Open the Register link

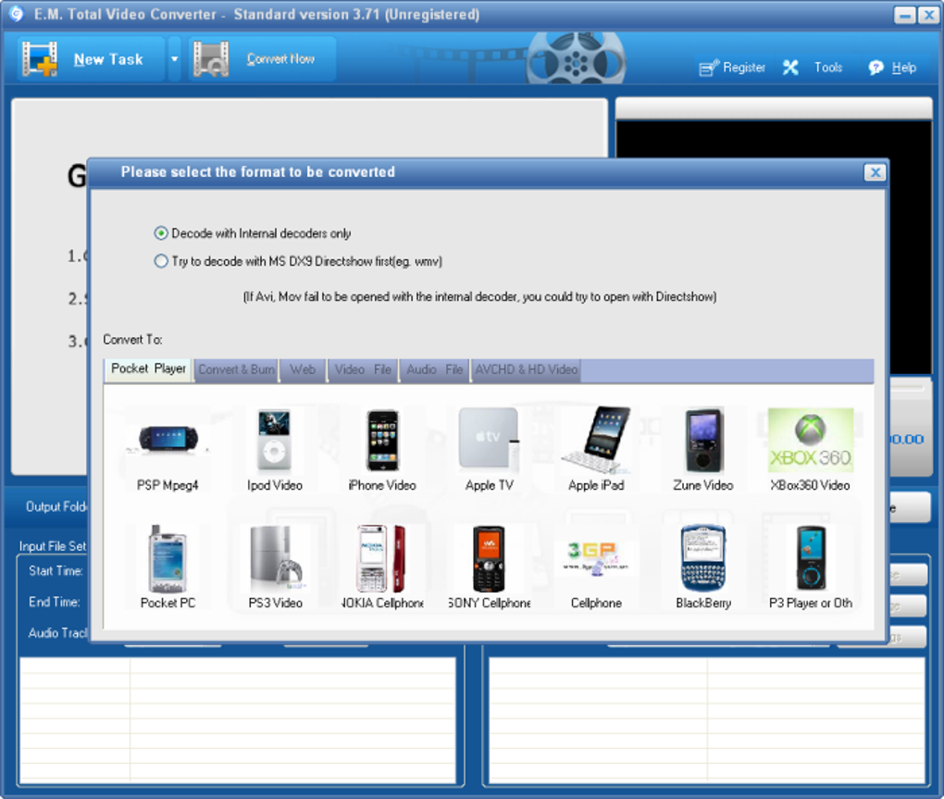point(744,68)
